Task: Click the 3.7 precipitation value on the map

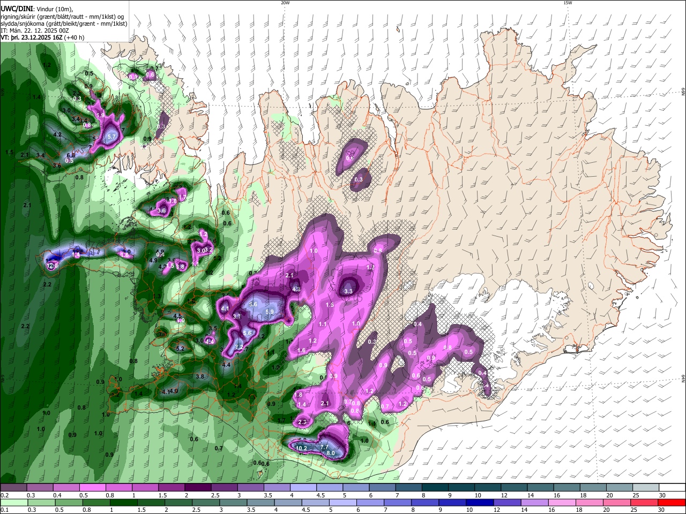Action: tap(237, 316)
